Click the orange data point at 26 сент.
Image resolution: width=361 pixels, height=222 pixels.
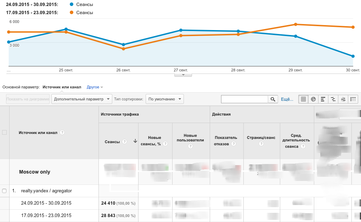(x=123, y=49)
